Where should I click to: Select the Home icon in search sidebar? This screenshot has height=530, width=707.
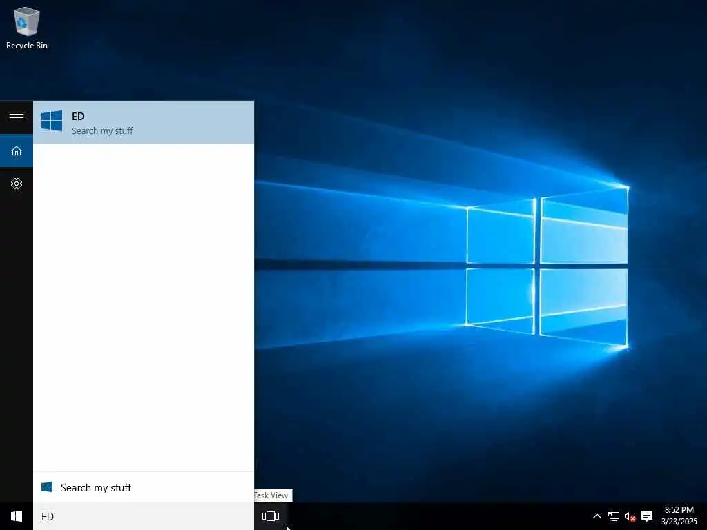(17, 150)
